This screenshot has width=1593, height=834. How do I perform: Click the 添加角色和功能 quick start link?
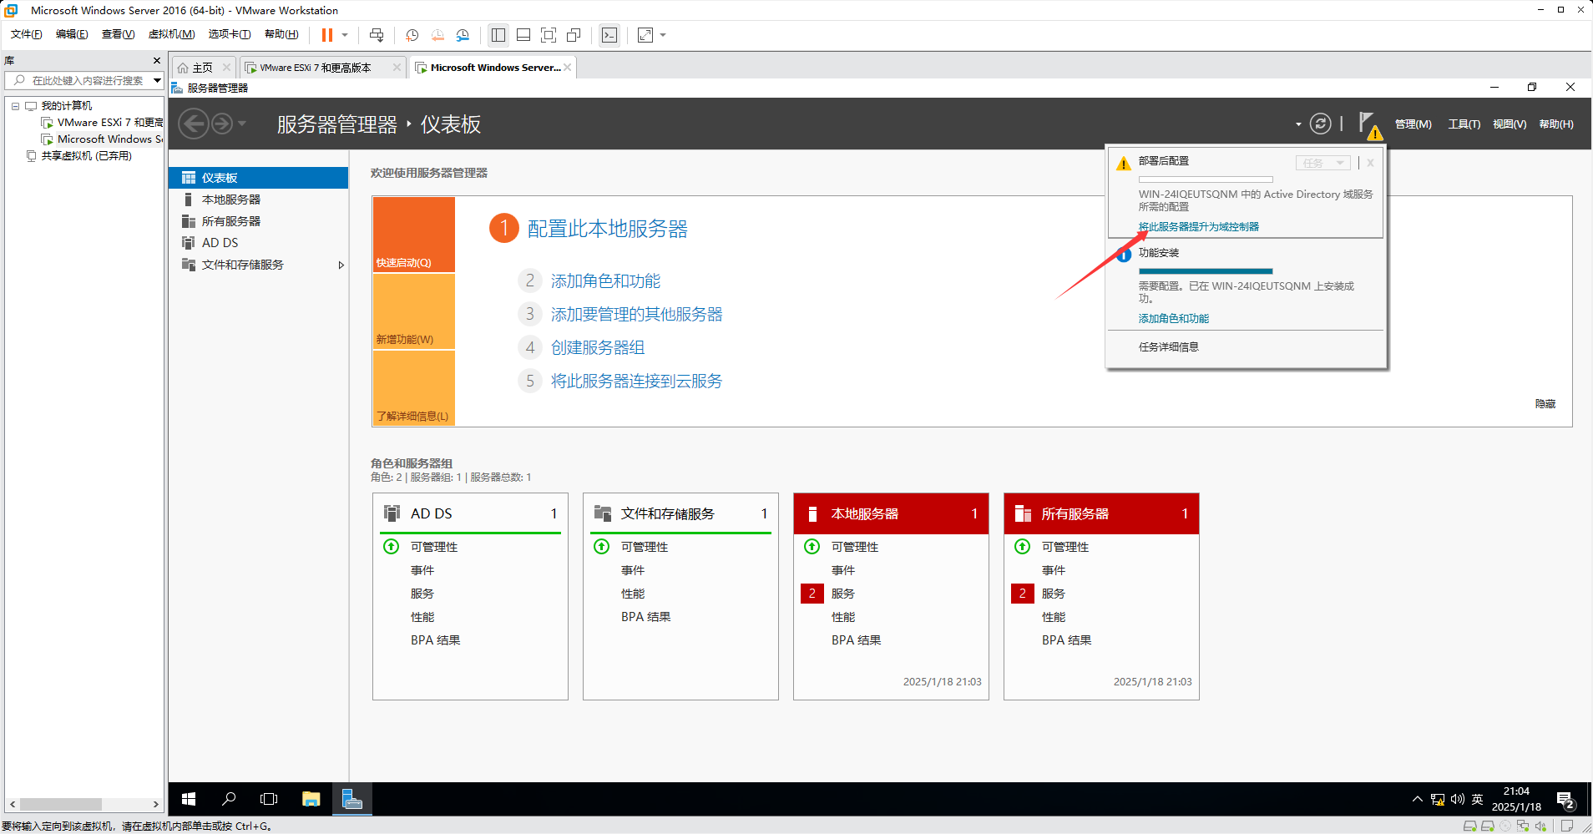[605, 281]
